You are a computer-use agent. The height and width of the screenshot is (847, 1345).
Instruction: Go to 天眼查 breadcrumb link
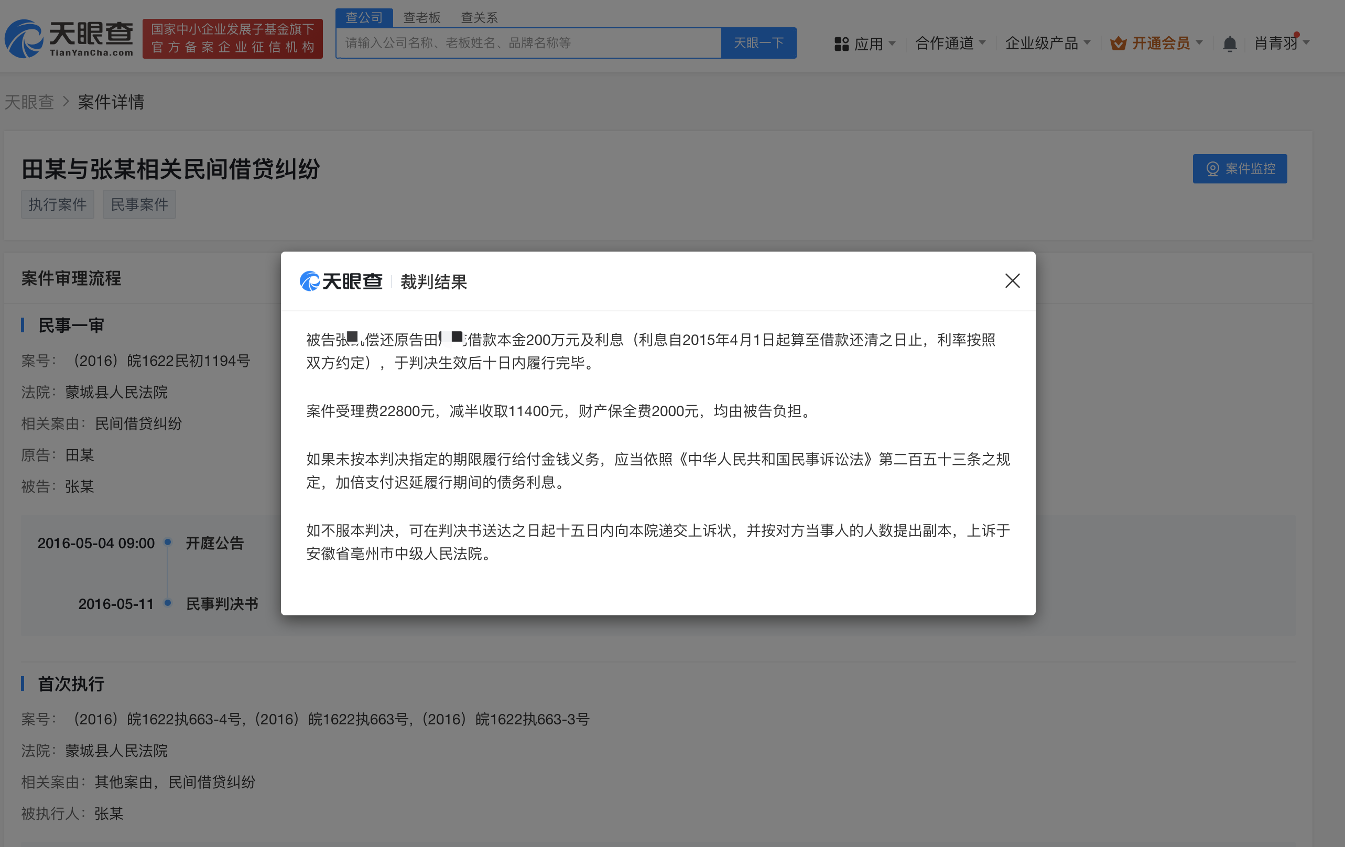coord(29,102)
